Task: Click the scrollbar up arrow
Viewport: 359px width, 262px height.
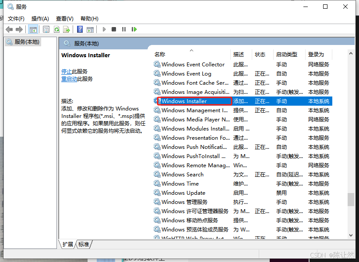Action: coord(351,53)
